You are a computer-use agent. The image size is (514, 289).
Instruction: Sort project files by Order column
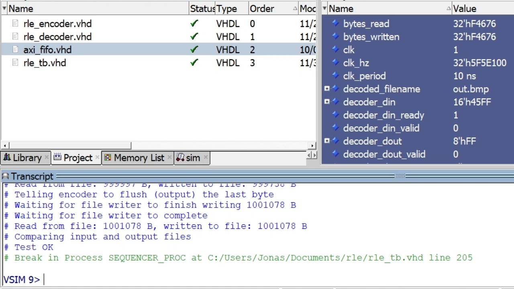pos(273,8)
